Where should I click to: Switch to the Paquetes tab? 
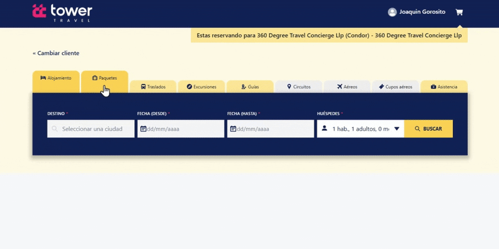(x=105, y=78)
